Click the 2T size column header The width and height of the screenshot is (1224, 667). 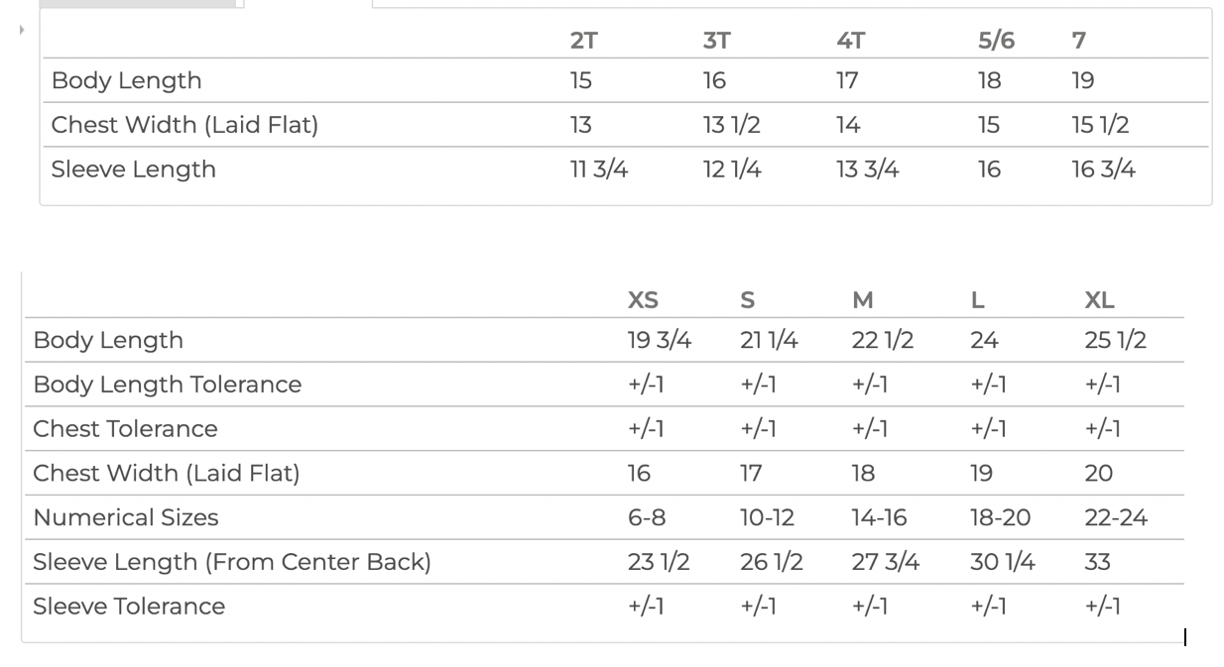click(x=583, y=41)
